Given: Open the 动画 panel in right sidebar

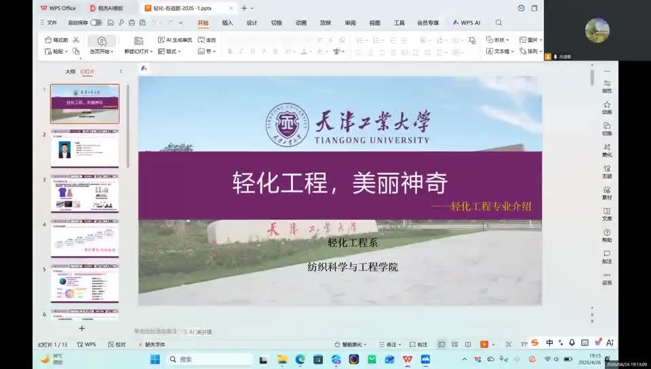Looking at the screenshot, I should coord(606,107).
